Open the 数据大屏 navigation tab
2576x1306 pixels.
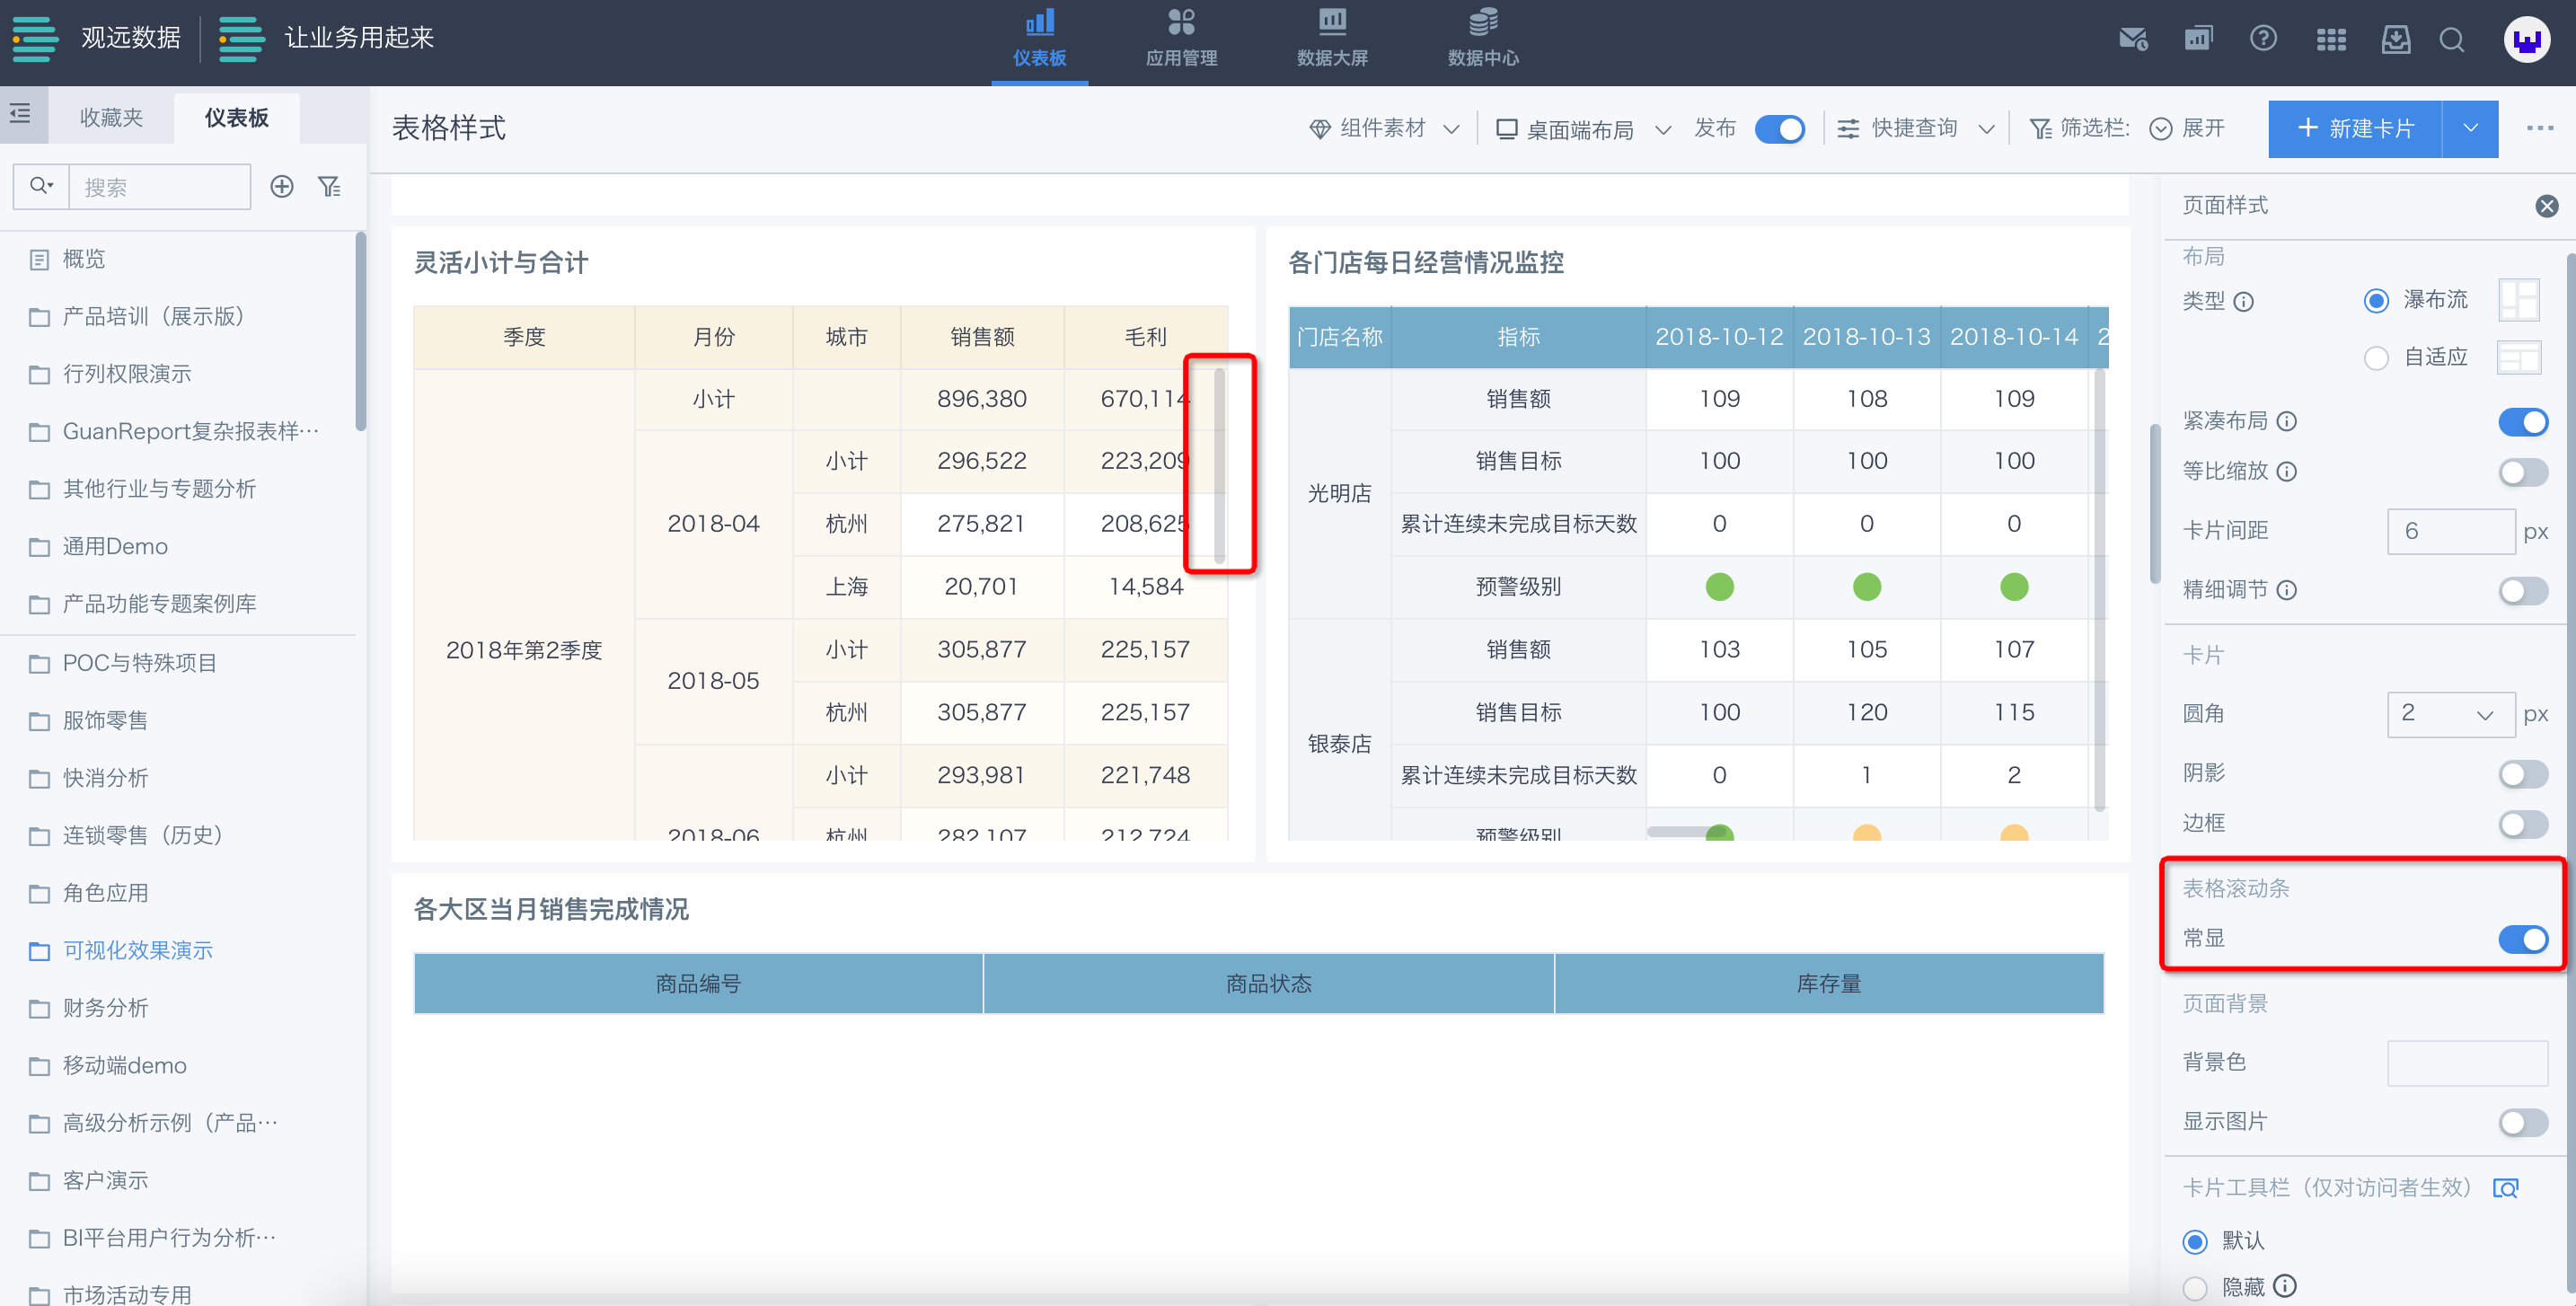pos(1332,40)
